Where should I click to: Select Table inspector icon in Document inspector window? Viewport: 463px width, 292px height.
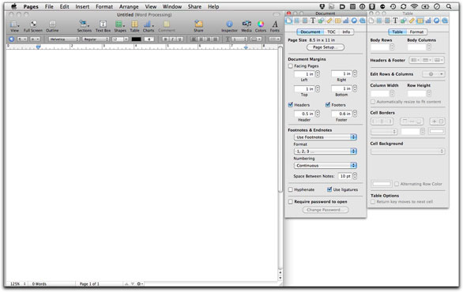click(x=337, y=21)
